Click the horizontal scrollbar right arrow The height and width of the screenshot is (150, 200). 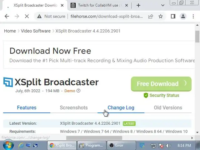coord(192,138)
